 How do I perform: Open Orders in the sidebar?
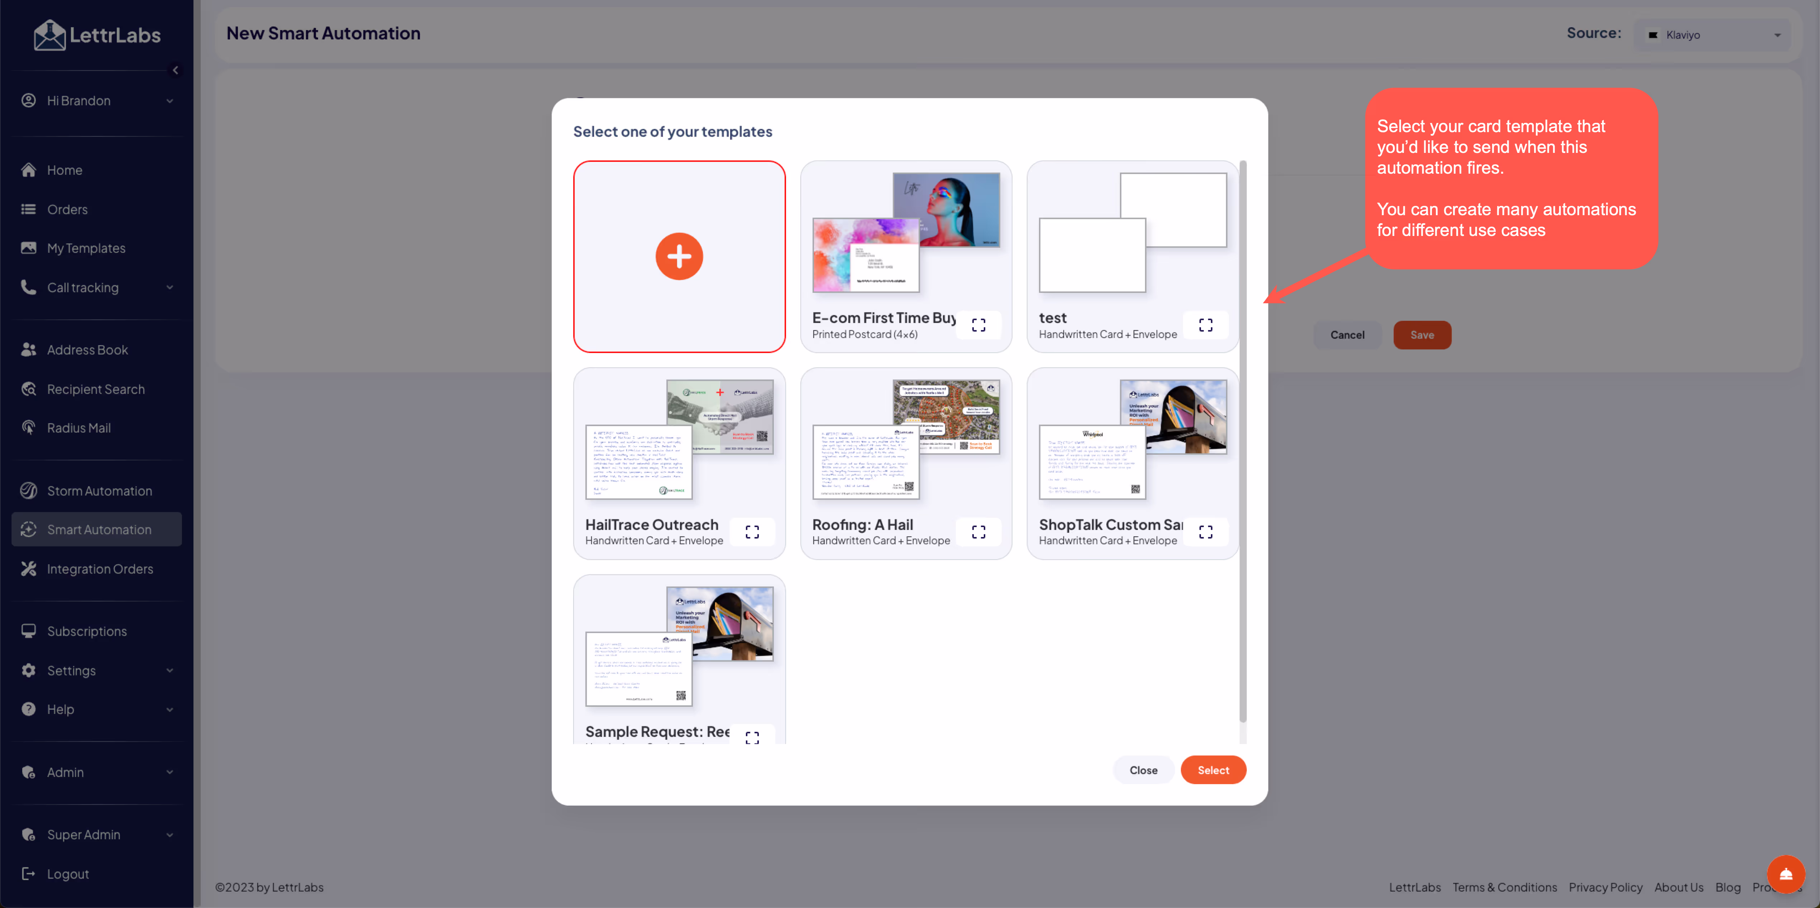[x=96, y=209]
